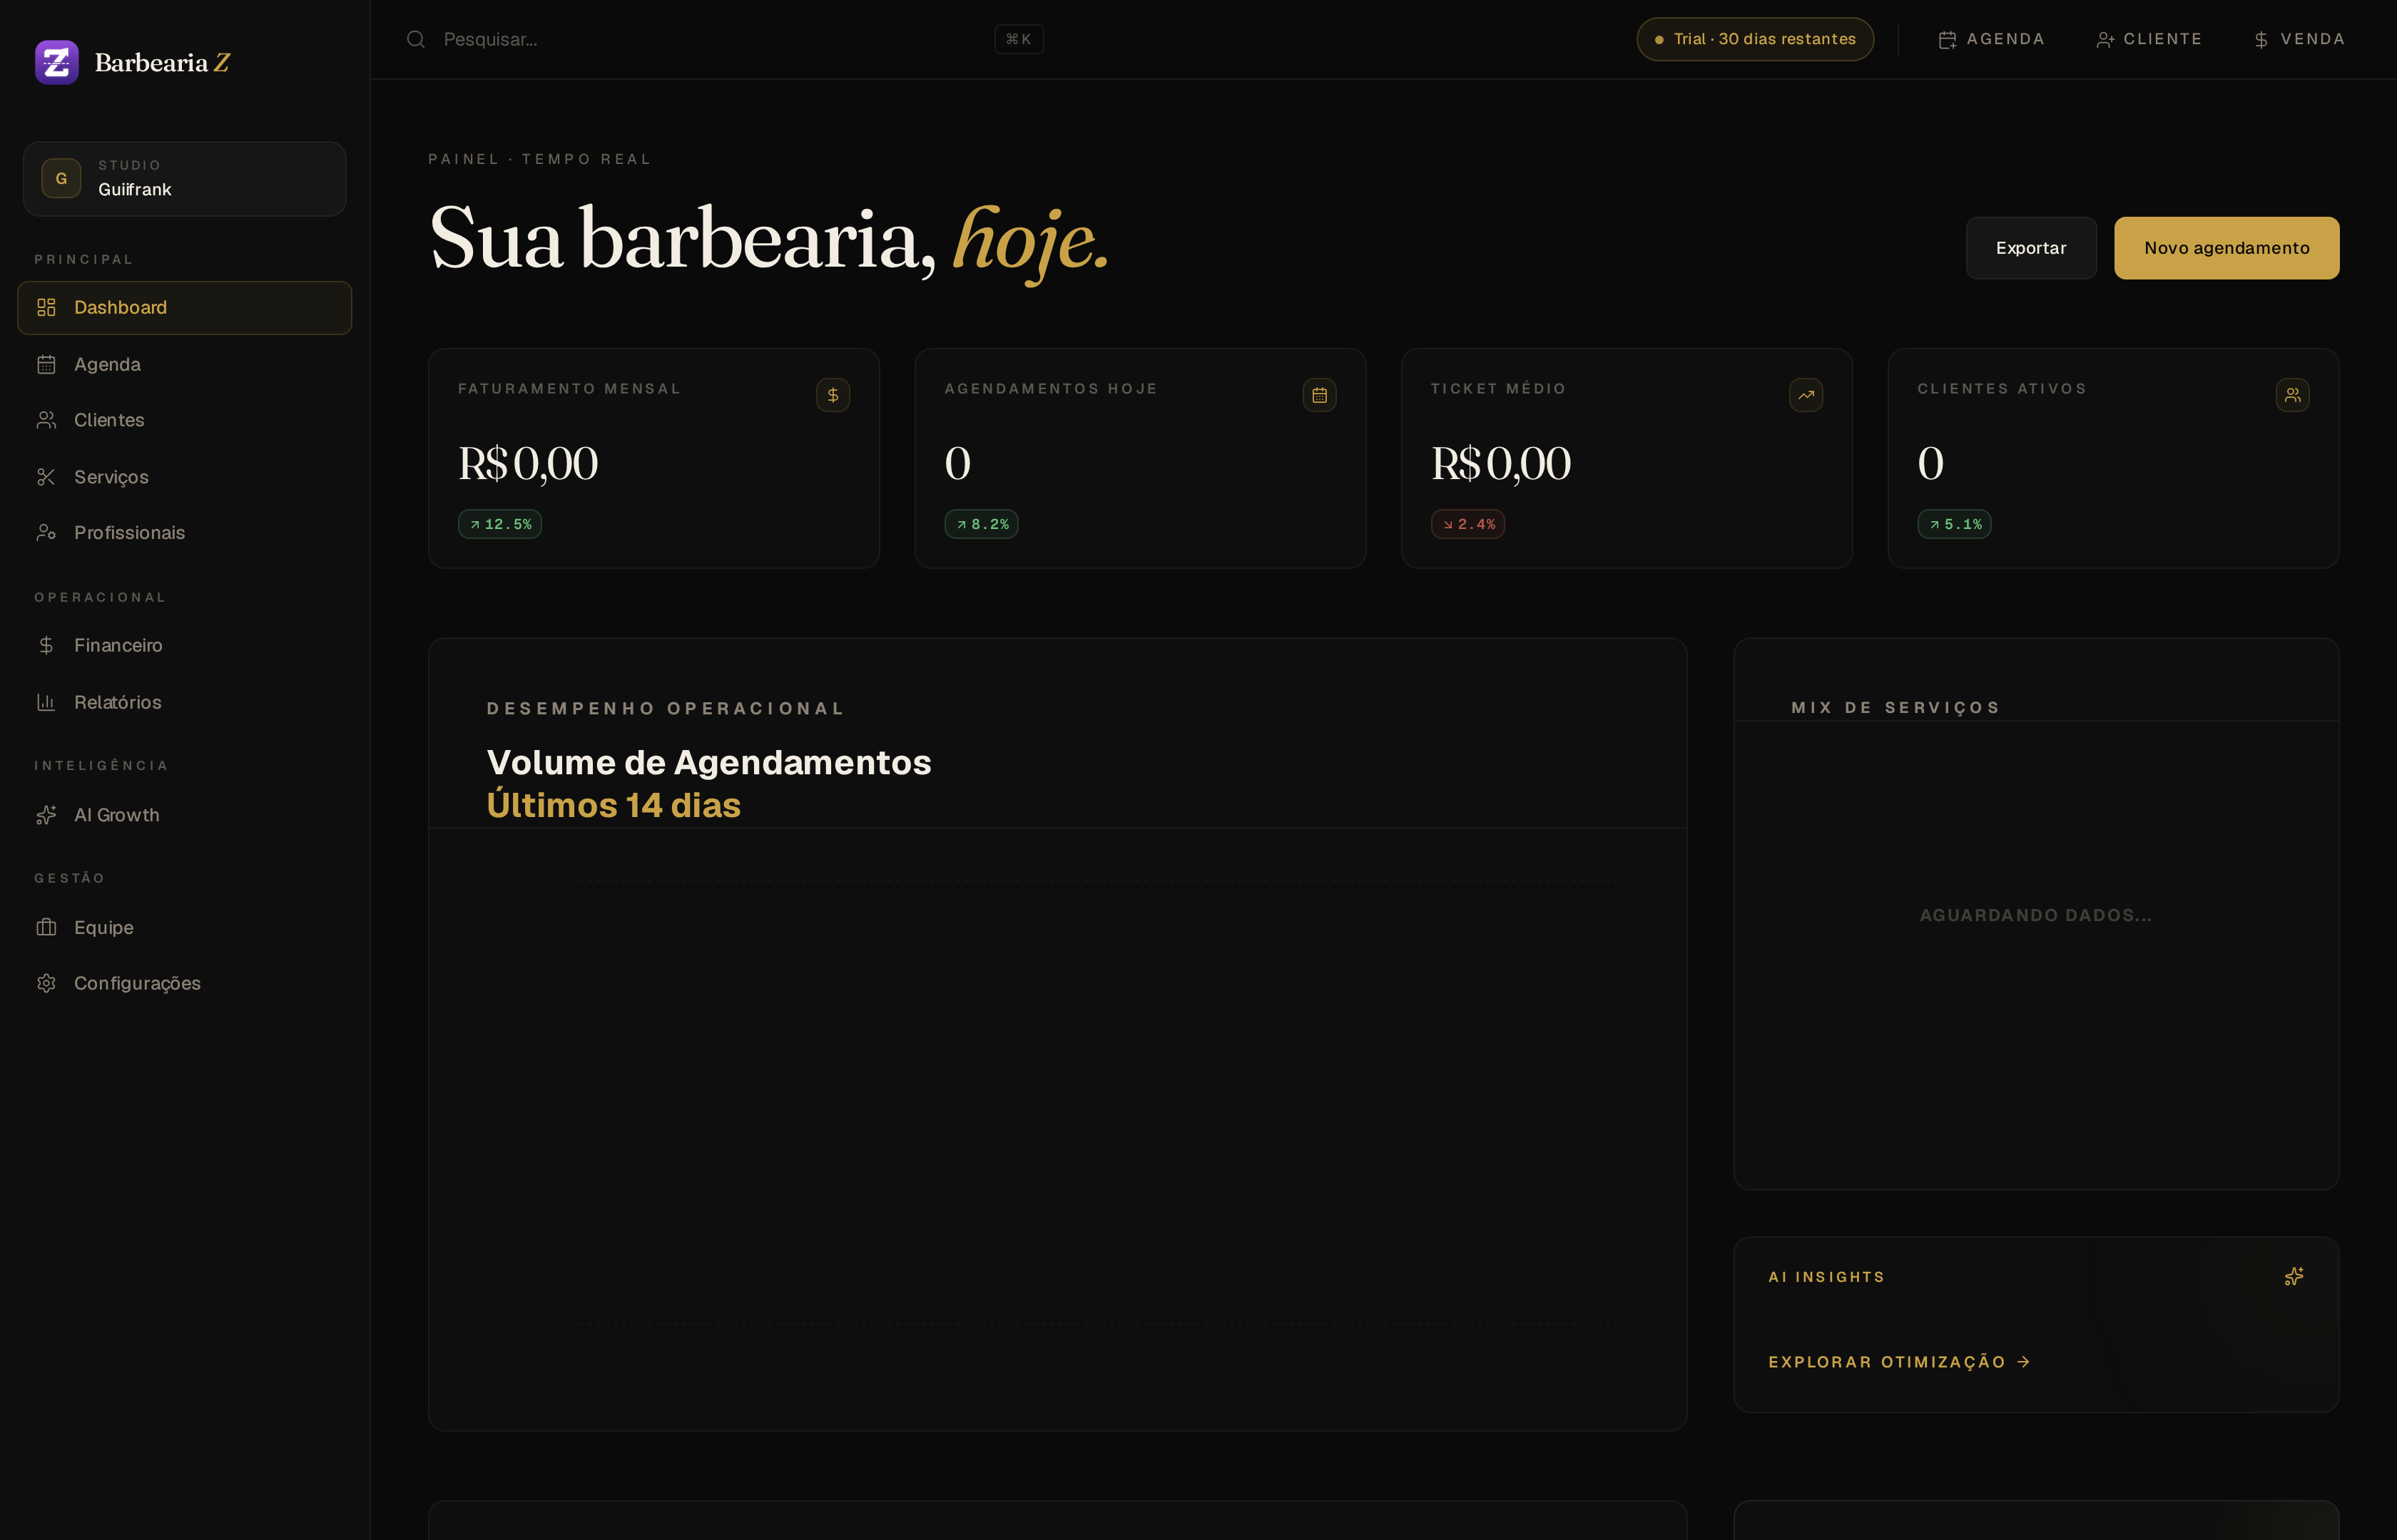Click the Equipe briefcase icon in the sidebar
This screenshot has height=1540, width=2397.
pyautogui.click(x=46, y=927)
